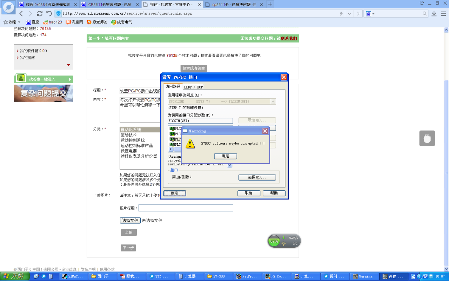Open the downloads icon in the browser toolbar
449x281 pixels.
[x=434, y=13]
